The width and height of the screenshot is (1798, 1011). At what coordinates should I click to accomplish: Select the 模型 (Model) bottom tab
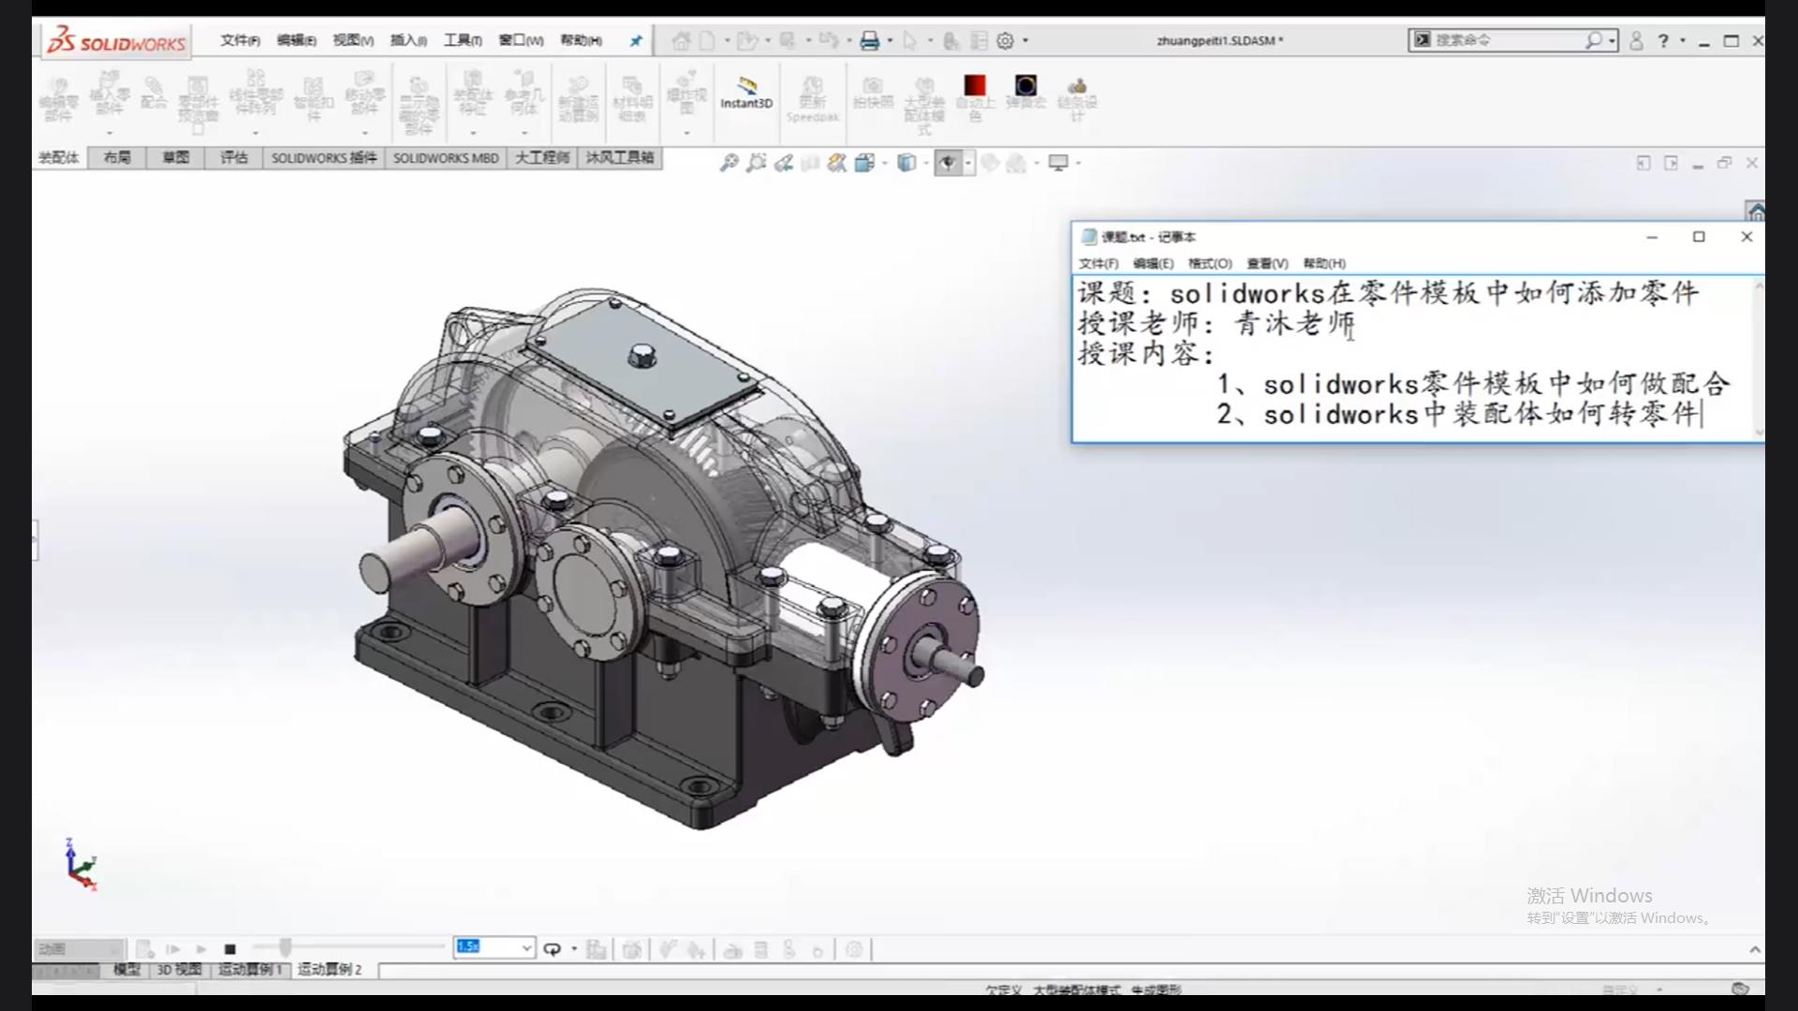click(x=126, y=970)
